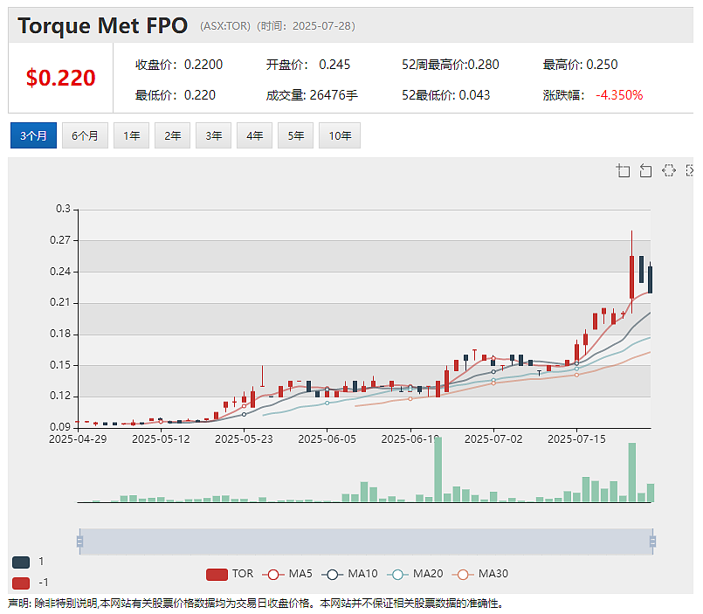Click the -4.350% change percentage

(x=619, y=95)
